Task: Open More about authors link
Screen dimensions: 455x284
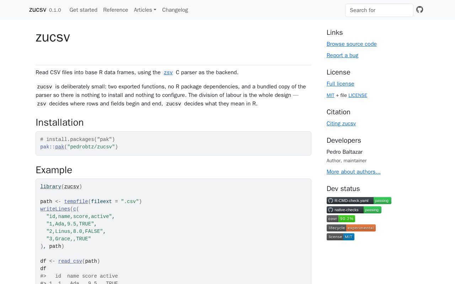Action: pos(354,172)
